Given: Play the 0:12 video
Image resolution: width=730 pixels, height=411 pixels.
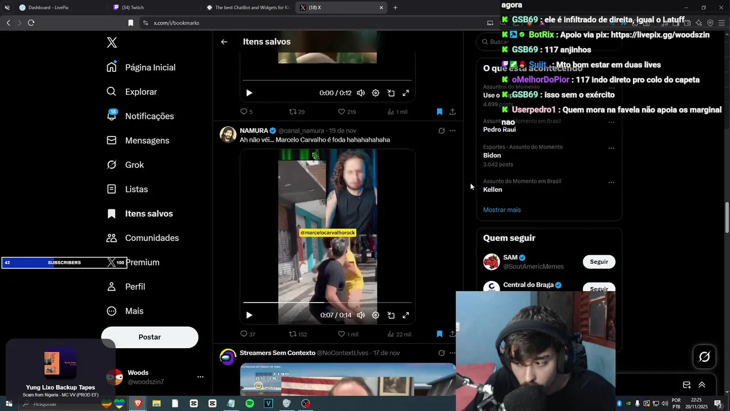Looking at the screenshot, I should tap(249, 93).
